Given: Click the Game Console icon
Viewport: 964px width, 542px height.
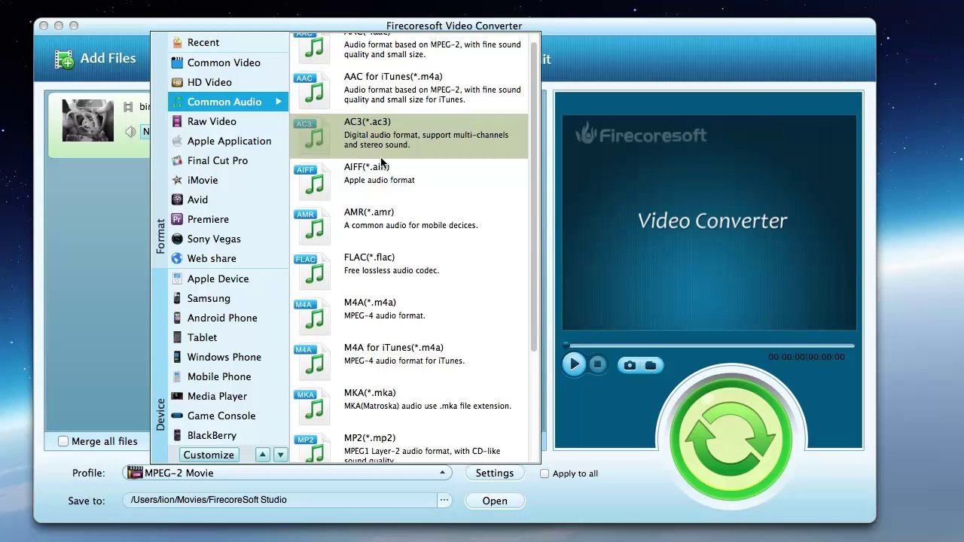Looking at the screenshot, I should [177, 416].
